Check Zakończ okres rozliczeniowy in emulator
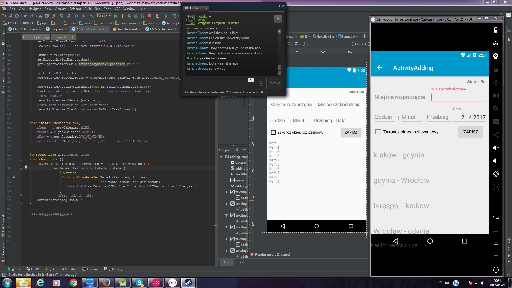This screenshot has height=288, width=512. (378, 132)
